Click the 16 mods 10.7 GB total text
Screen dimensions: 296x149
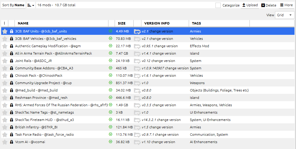(x=56, y=5)
